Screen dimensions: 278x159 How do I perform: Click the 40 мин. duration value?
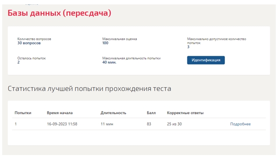(109, 62)
